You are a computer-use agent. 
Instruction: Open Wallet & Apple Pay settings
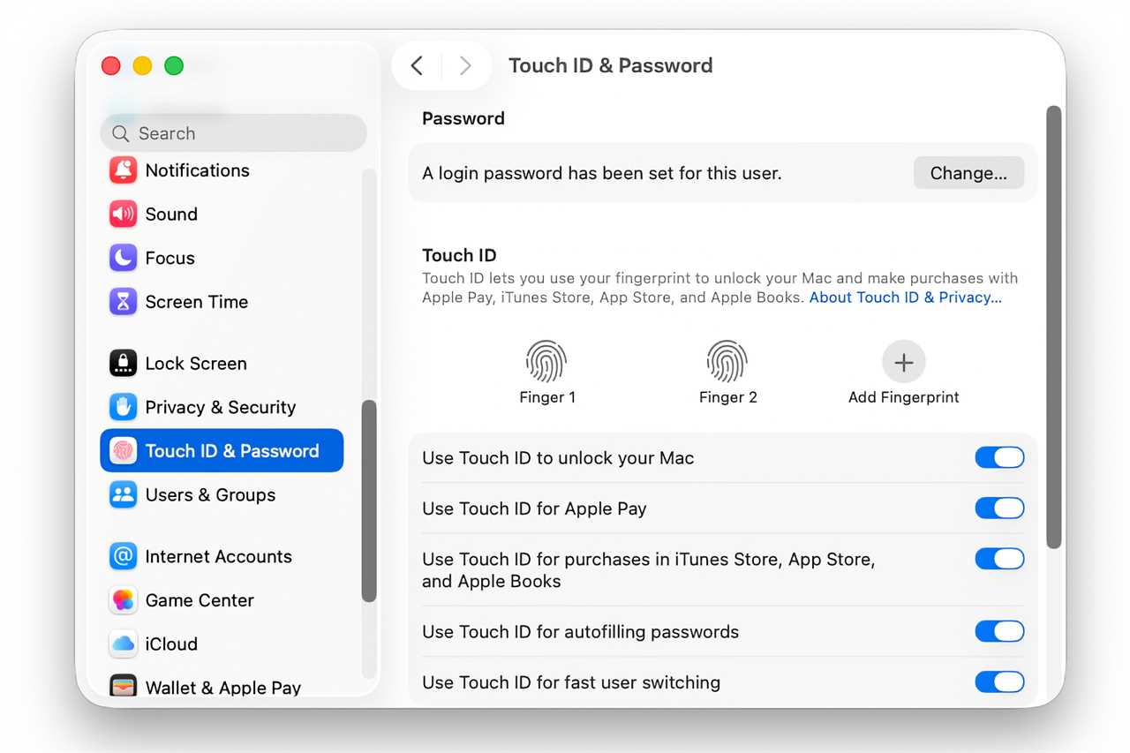pos(222,687)
